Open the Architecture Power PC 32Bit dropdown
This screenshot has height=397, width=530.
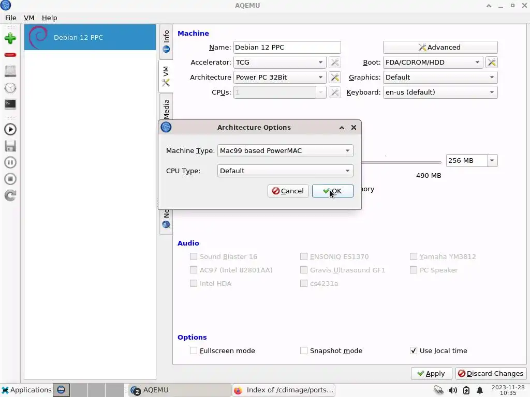[279, 78]
